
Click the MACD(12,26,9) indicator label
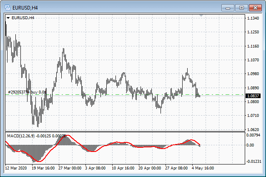(36, 136)
